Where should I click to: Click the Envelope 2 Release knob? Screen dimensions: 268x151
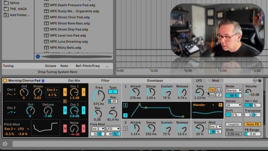[x=182, y=129]
